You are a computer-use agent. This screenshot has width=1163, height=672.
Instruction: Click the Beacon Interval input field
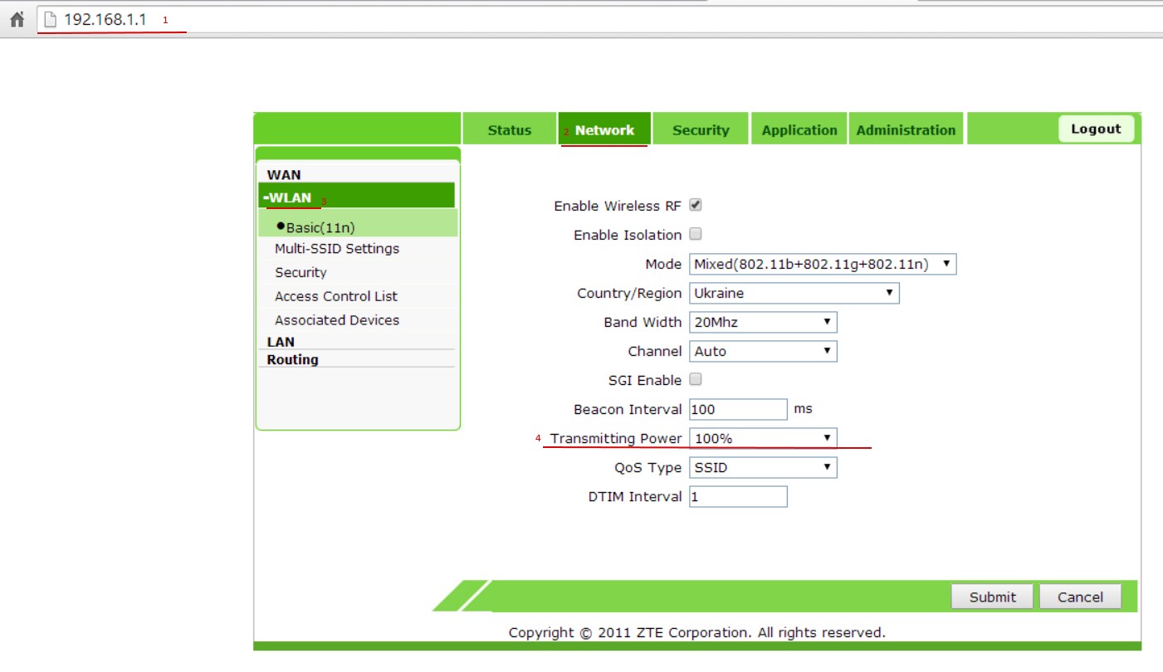pos(738,409)
